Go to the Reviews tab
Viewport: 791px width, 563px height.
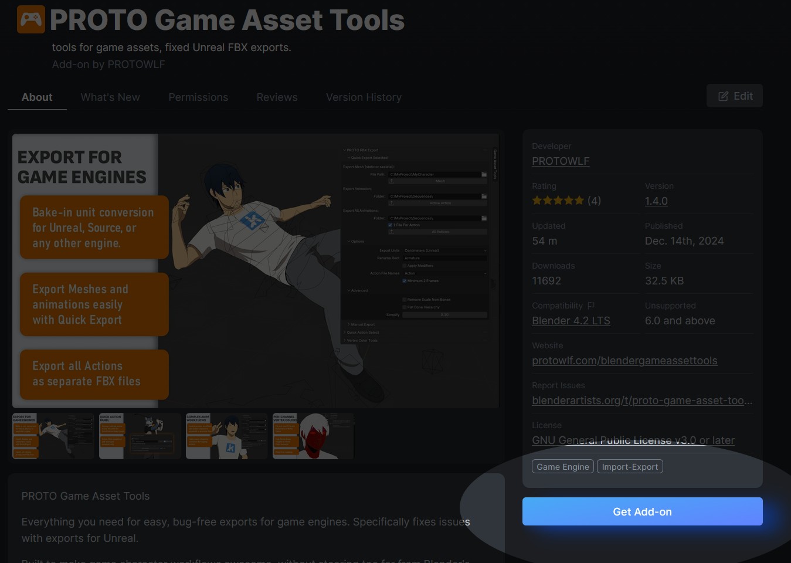[277, 97]
